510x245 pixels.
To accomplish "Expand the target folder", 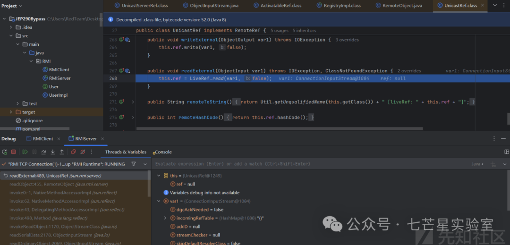I will (11, 112).
